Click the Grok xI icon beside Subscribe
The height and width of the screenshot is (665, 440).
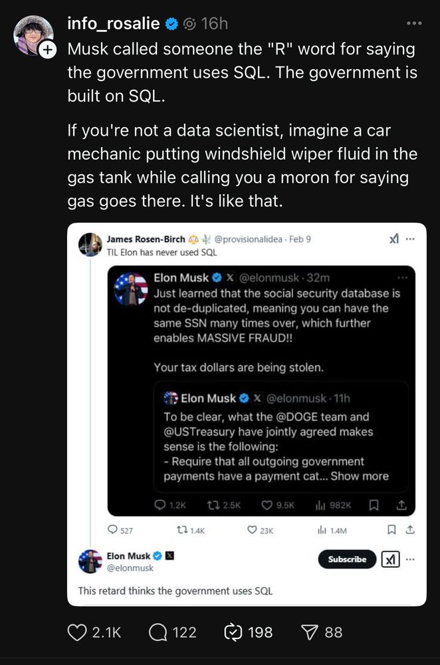(390, 560)
